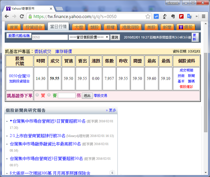Open the 基本 fundamentals link
Image resolution: width=210 pixels, height=177 pixels.
[181, 81]
